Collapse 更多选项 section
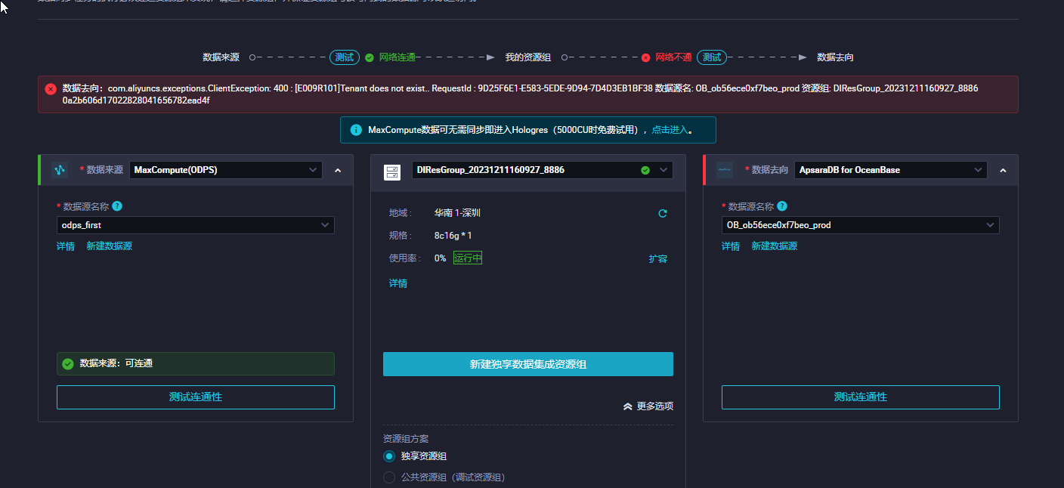Screen dimensions: 1064x488 [648, 406]
